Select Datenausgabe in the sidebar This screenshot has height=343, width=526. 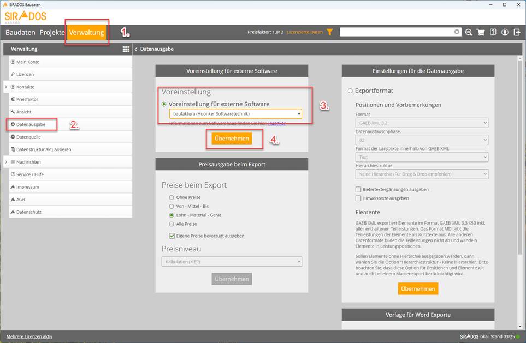[70, 124]
